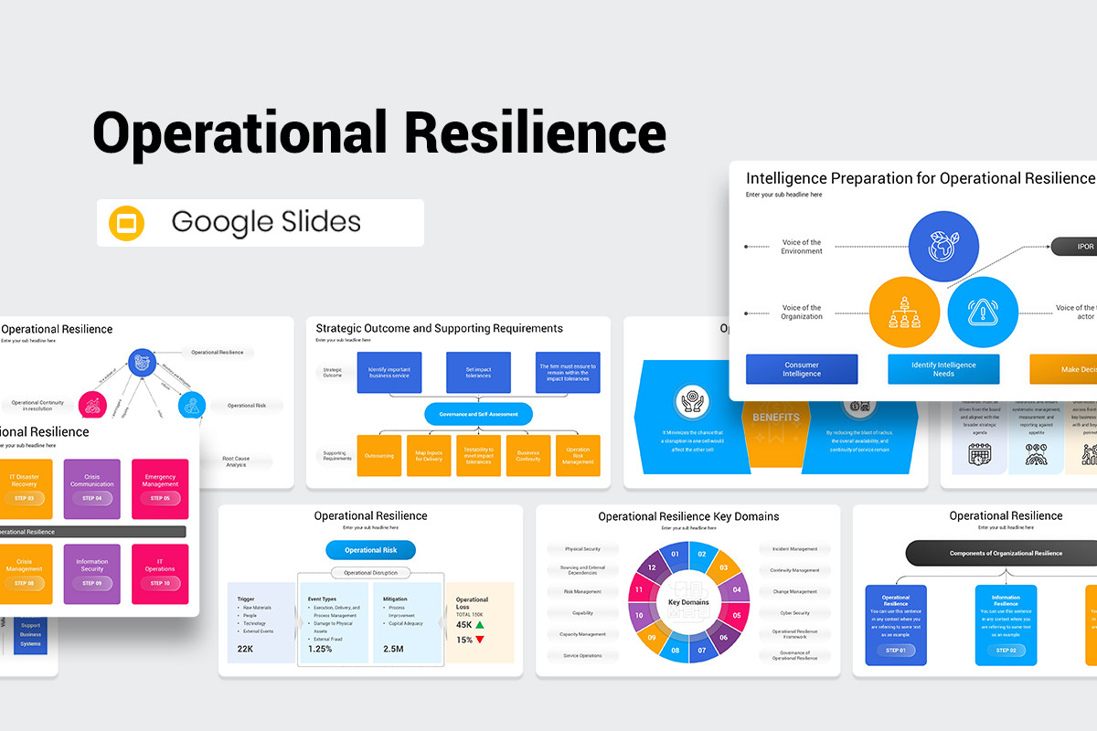This screenshot has height=731, width=1097.
Task: Select the globe icon on Intelligence Preparation slide
Action: click(944, 246)
